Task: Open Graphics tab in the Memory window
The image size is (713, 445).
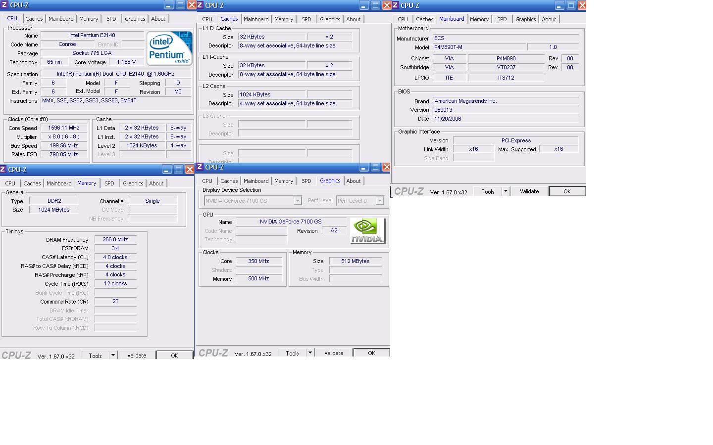Action: pyautogui.click(x=133, y=183)
